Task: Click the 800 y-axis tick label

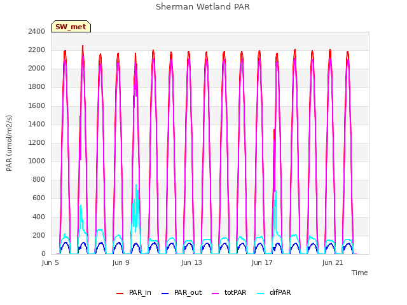Action: [39, 179]
